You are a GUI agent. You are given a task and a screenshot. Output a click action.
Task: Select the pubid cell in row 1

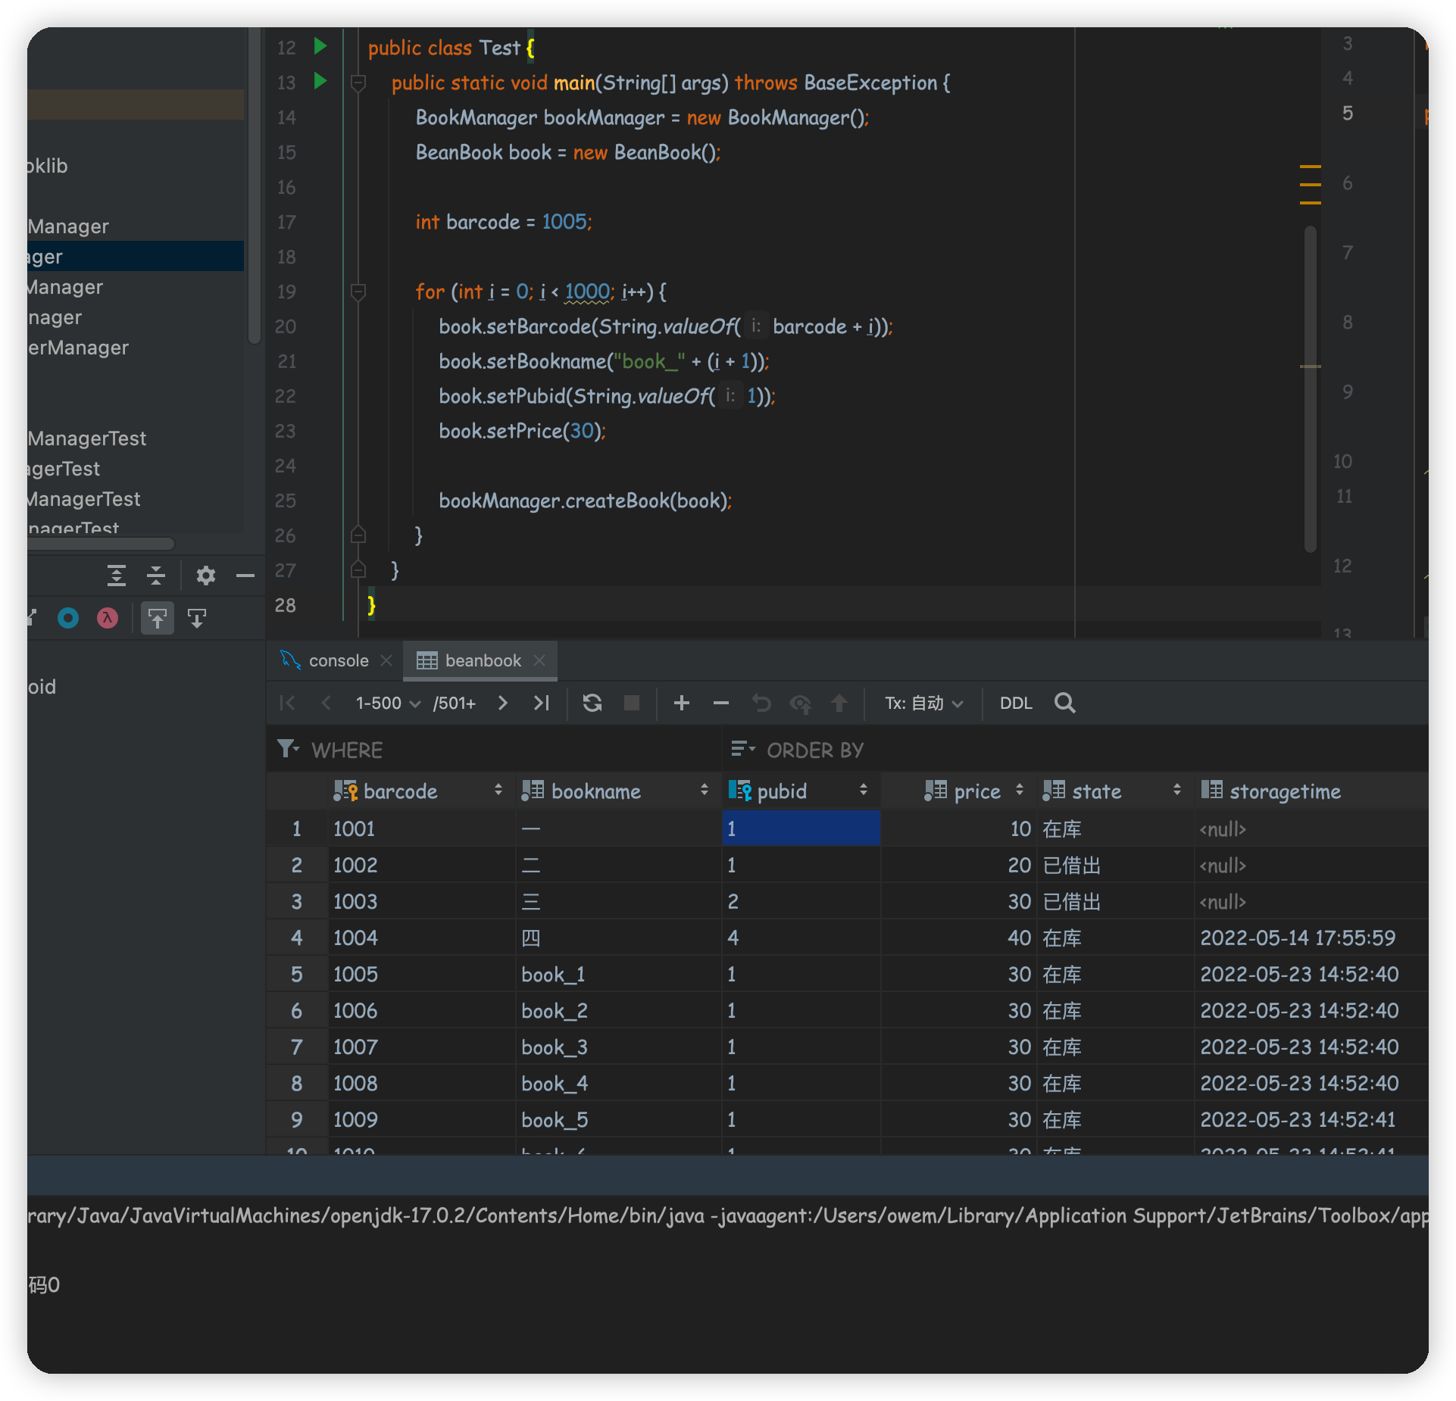pyautogui.click(x=801, y=828)
